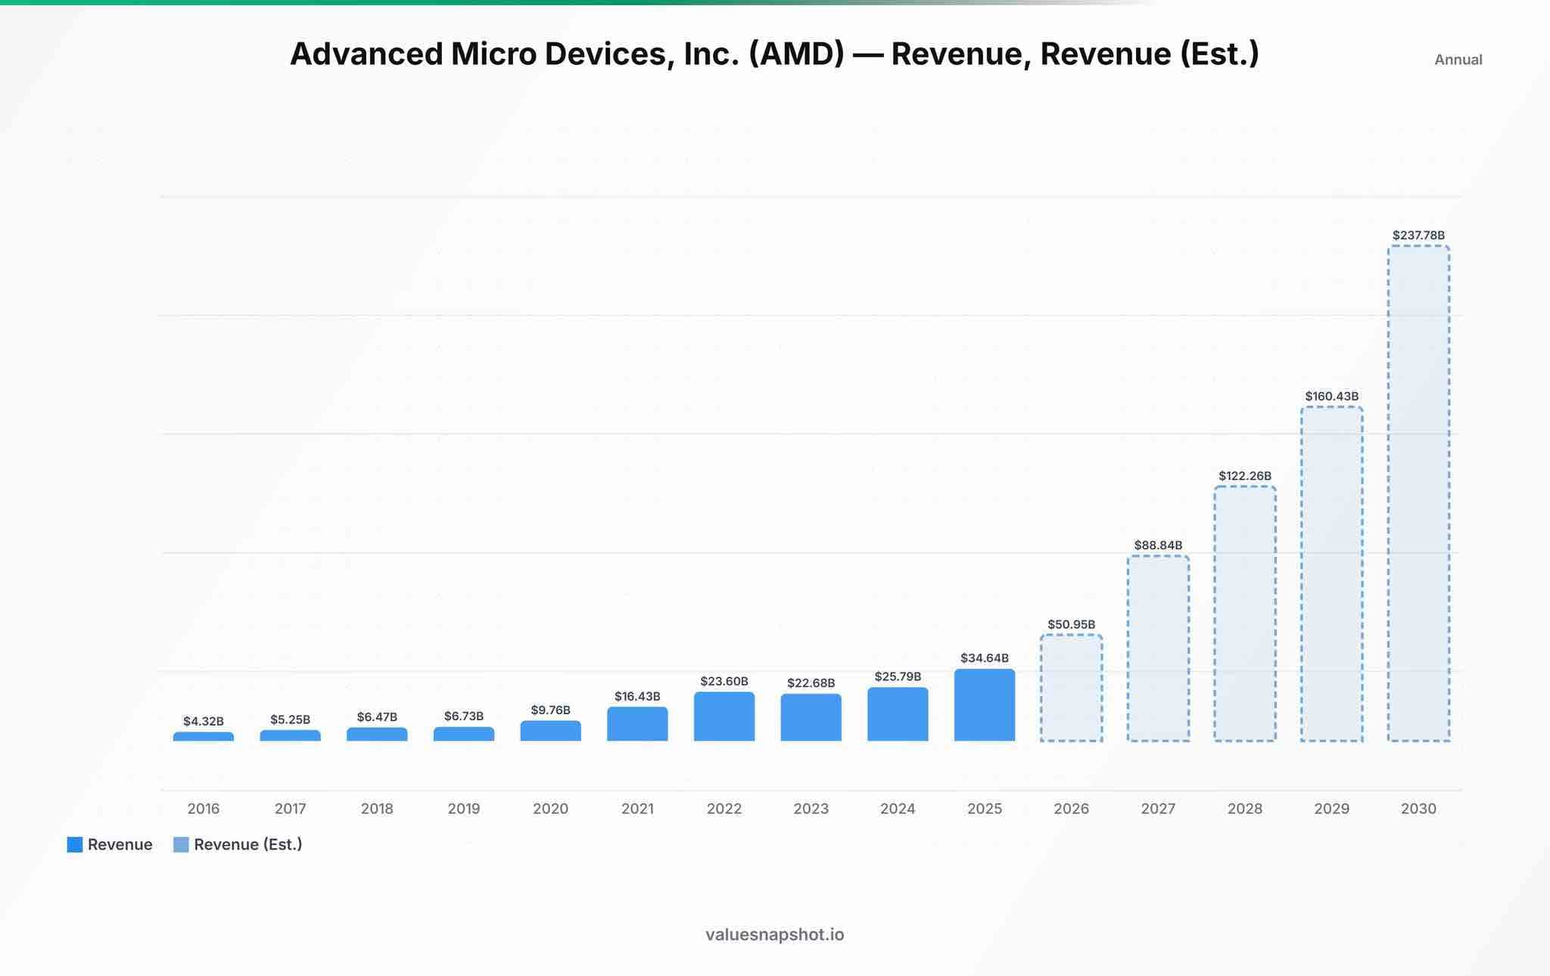Select the 2016 revenue bar

[204, 736]
